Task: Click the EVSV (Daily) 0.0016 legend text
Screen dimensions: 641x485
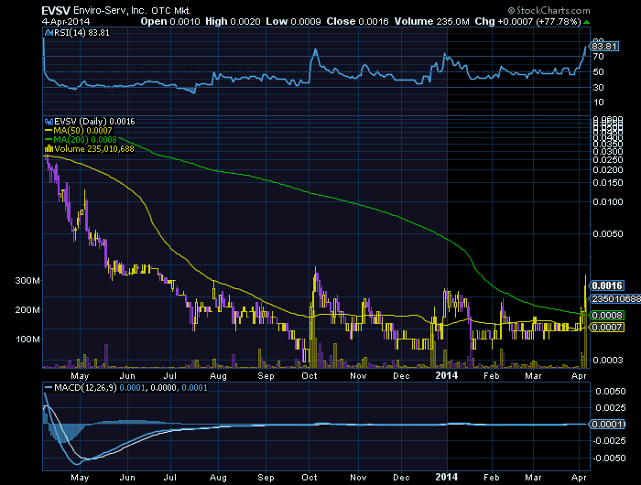Action: tap(94, 122)
